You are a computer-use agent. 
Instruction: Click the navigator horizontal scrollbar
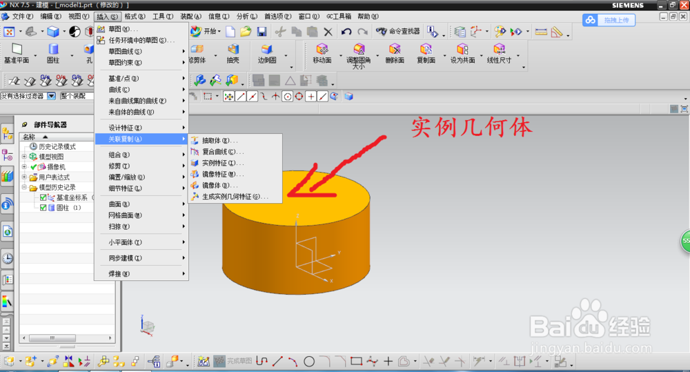[52, 338]
